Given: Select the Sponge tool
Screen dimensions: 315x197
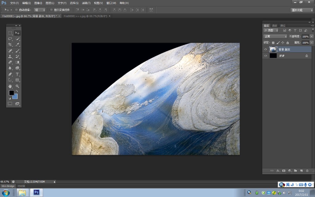Looking at the screenshot, I should (17, 68).
